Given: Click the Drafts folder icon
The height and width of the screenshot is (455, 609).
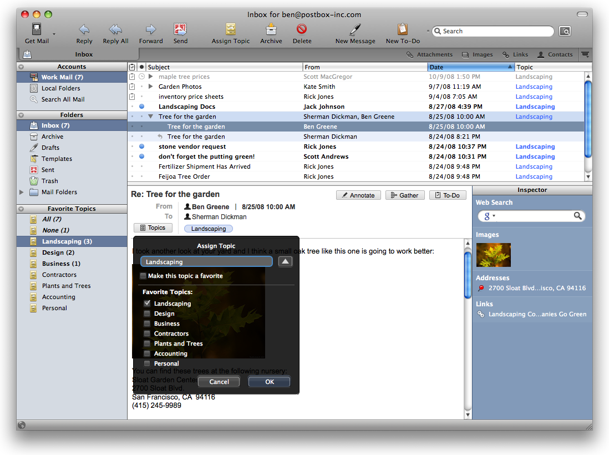Looking at the screenshot, I should pos(34,148).
